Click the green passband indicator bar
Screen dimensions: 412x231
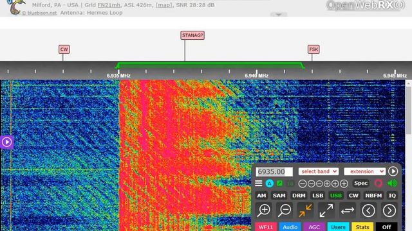click(x=210, y=65)
